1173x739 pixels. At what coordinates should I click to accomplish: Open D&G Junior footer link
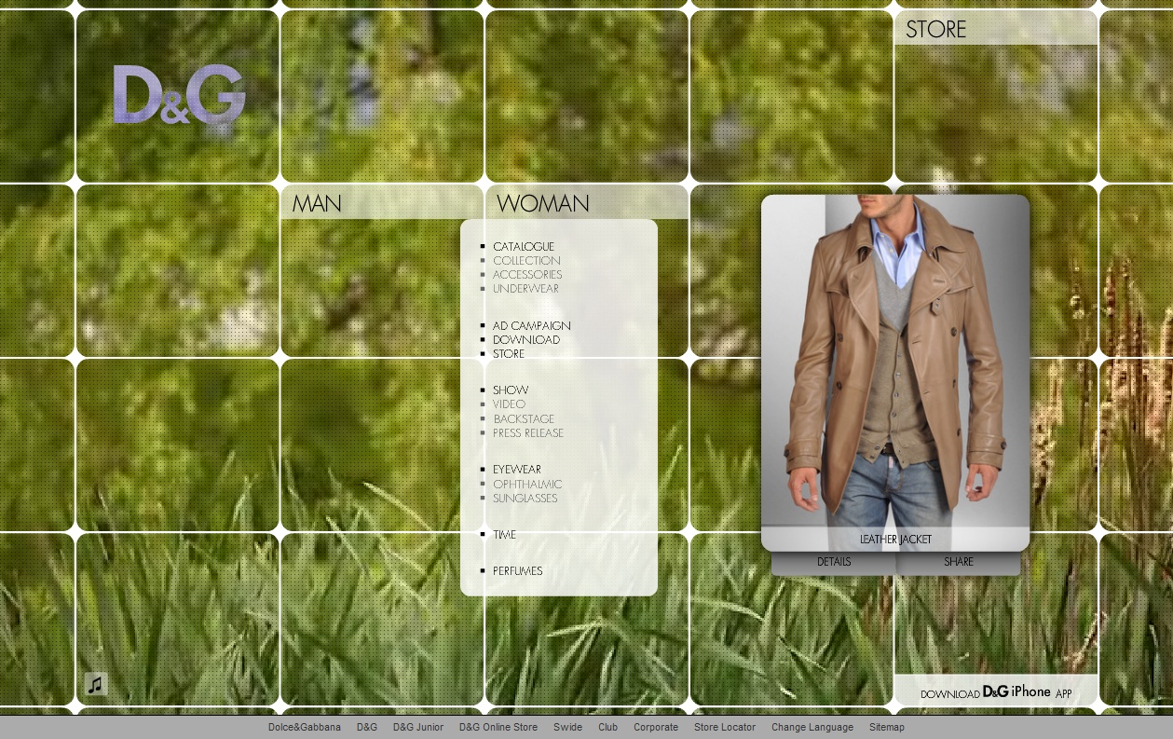[x=418, y=728]
